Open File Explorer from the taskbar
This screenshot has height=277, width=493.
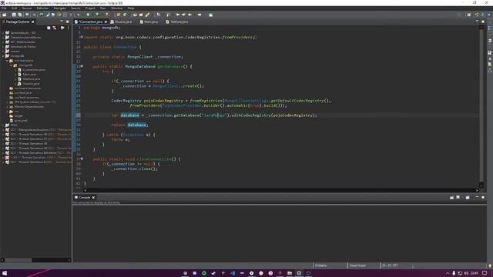(290, 273)
